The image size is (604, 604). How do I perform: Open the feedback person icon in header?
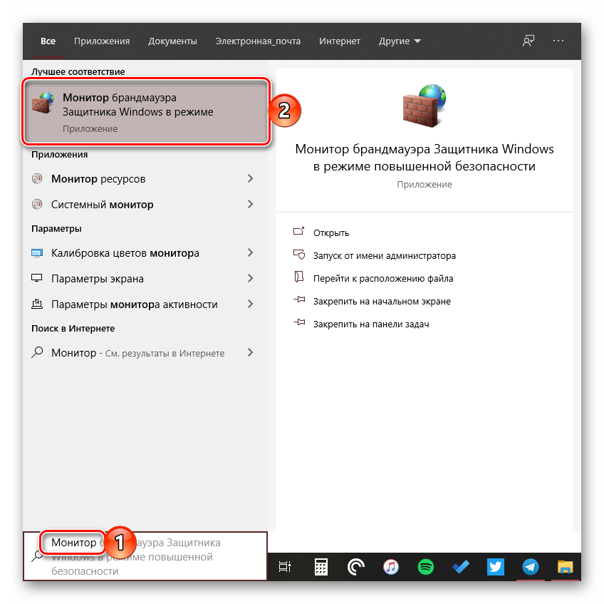tap(528, 41)
